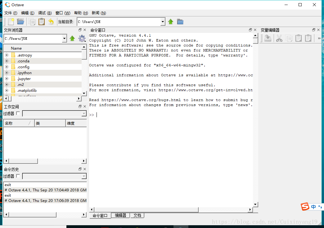Click command history horizontal scrollbar thumb
324x228 pixels.
click(33, 215)
